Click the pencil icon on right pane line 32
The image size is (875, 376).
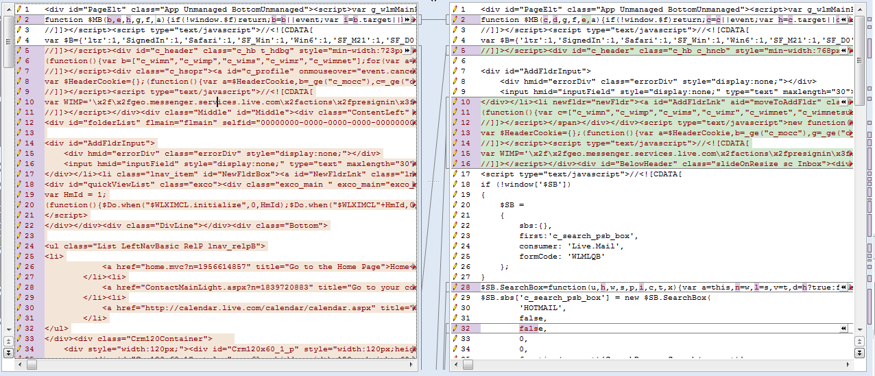tap(455, 329)
